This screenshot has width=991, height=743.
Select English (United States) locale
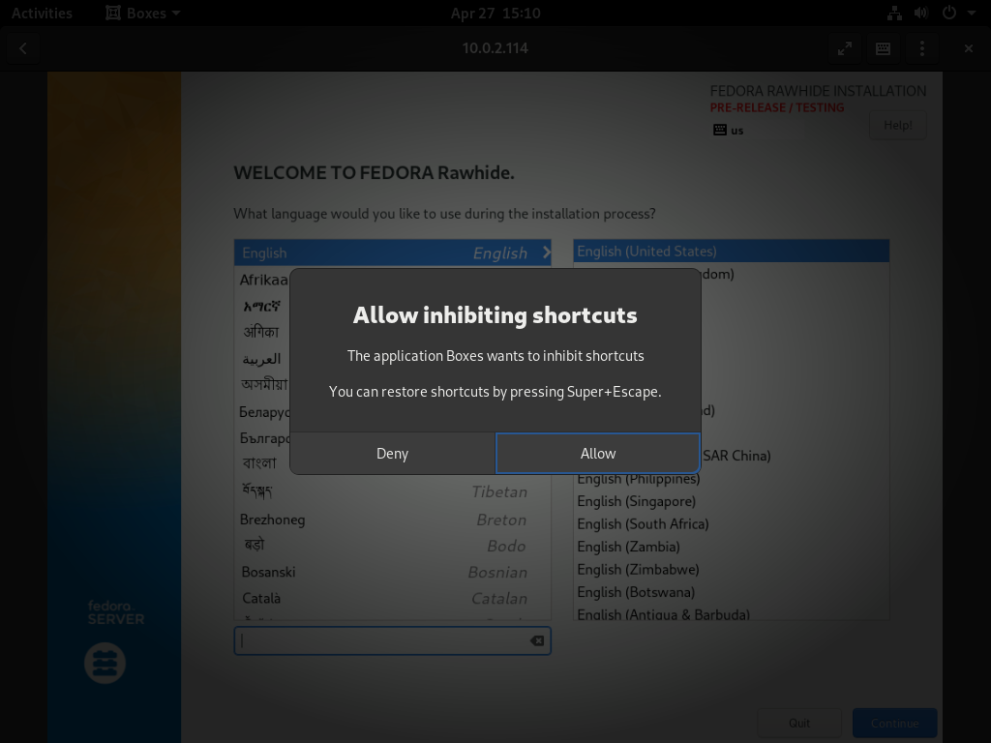732,251
